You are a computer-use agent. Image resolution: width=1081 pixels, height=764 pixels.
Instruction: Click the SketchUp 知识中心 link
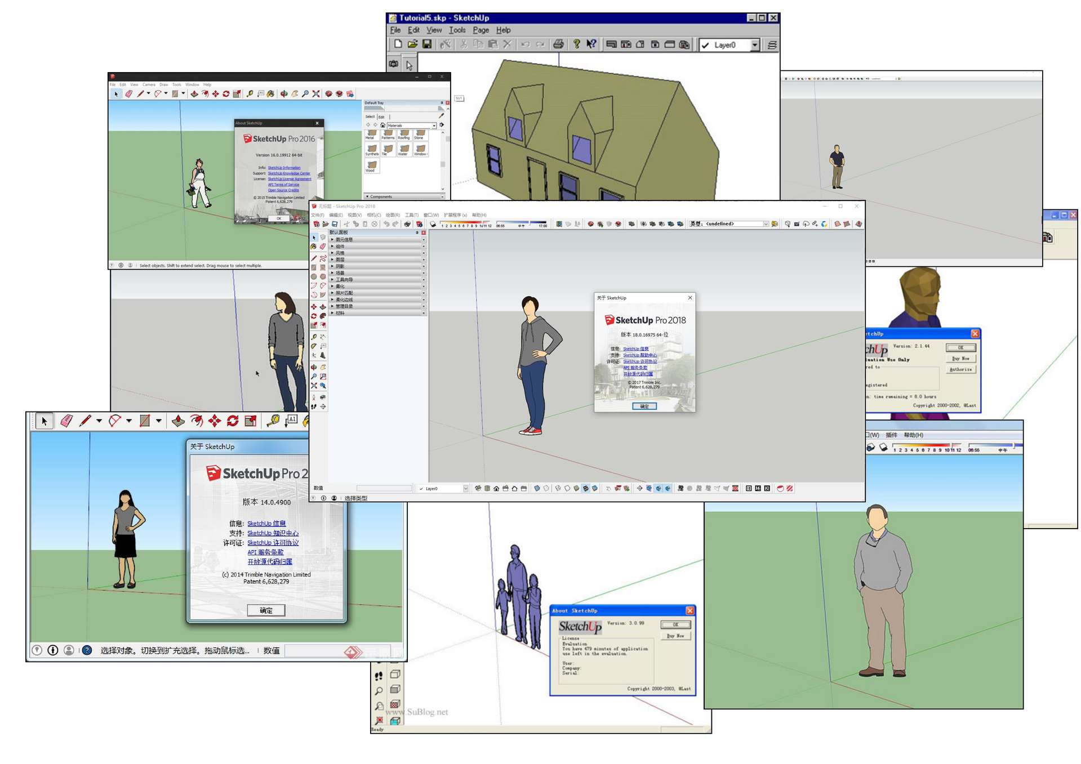[x=273, y=533]
